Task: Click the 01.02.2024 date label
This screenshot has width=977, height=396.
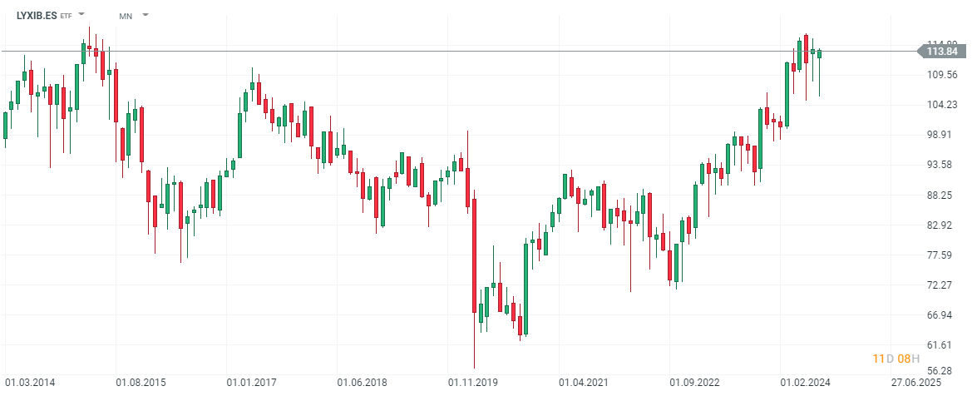Action: click(804, 383)
